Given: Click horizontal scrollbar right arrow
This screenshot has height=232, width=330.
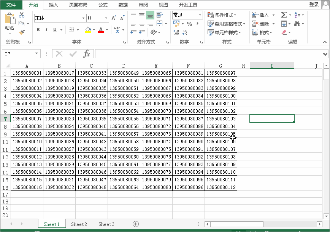Looking at the screenshot, I should 319,224.
